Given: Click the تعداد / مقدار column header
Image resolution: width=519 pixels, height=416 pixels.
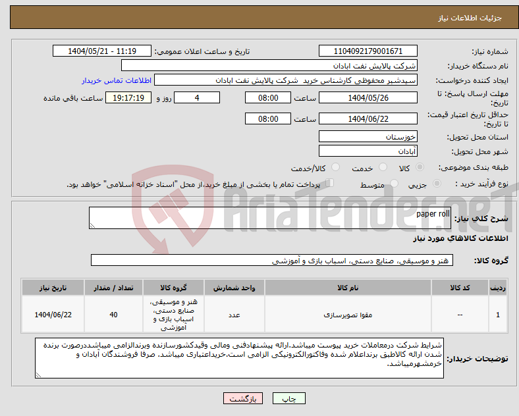Looking at the screenshot, I should point(113,288).
